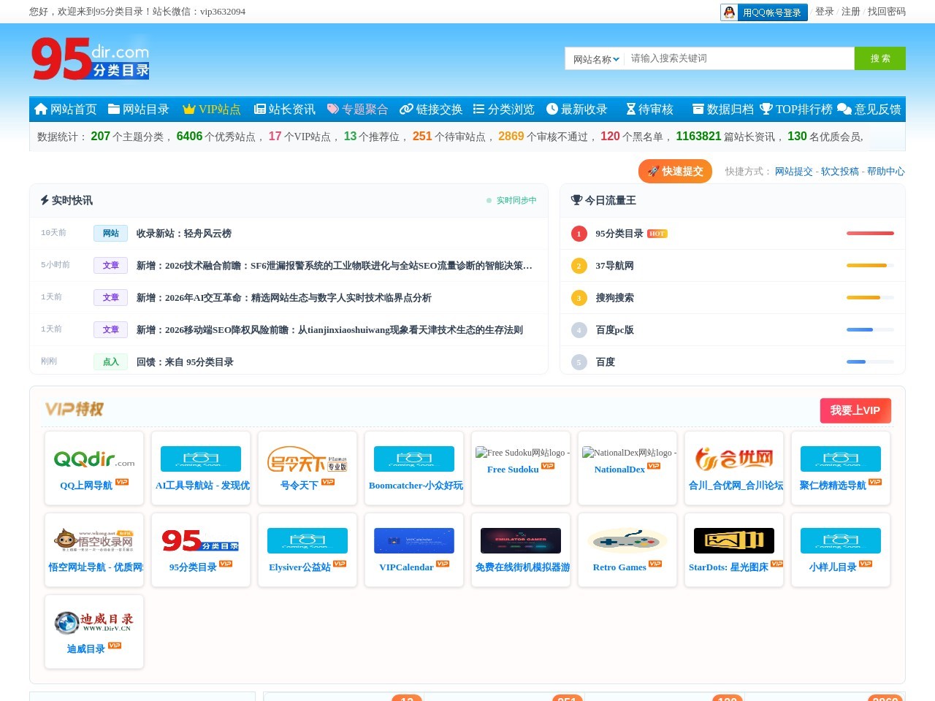
Task: Click the VIPCalendar thumbnail image
Action: 414,540
